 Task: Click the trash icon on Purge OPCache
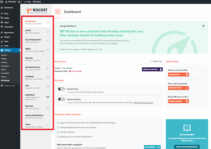(187, 101)
